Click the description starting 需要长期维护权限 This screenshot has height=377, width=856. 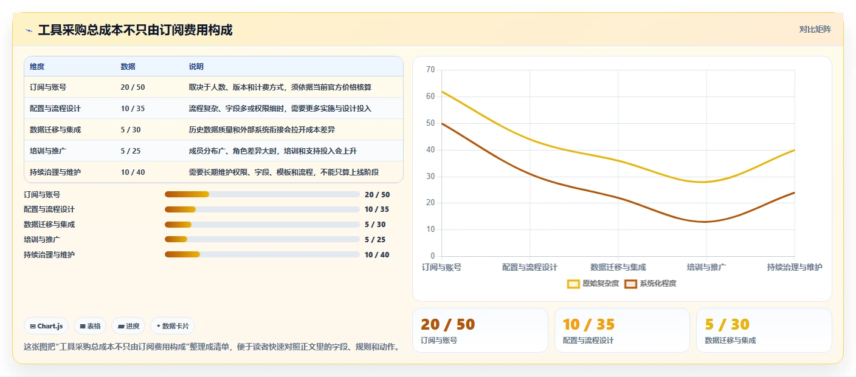pos(284,172)
